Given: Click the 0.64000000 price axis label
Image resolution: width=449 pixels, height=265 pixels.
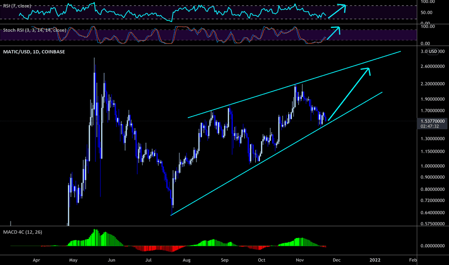Looking at the screenshot, I should click(x=433, y=213).
